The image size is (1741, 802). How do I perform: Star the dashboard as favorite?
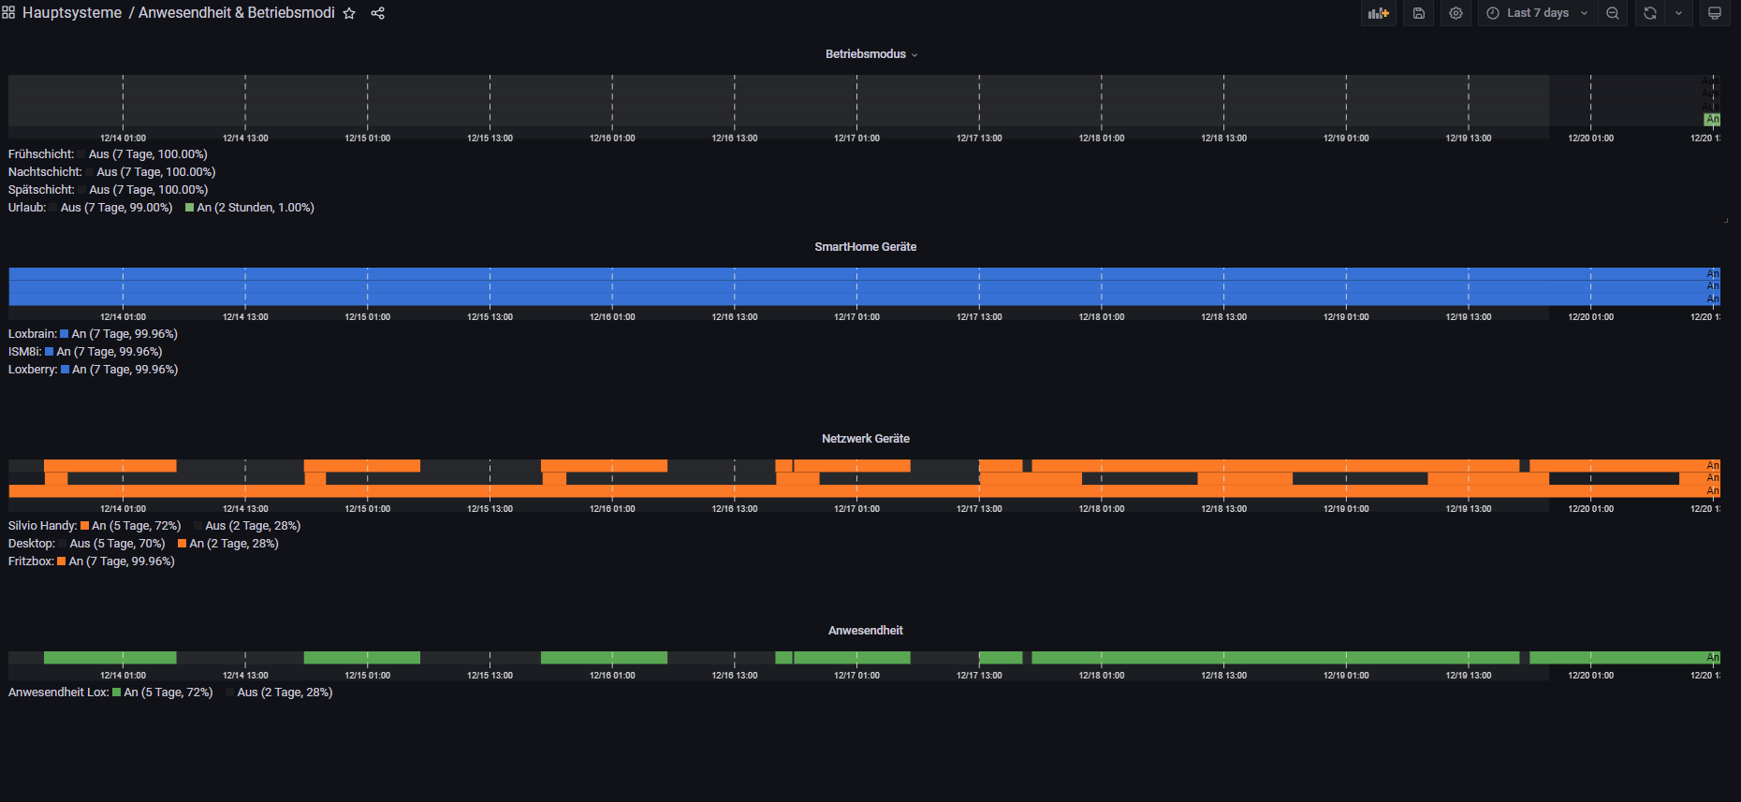[349, 13]
